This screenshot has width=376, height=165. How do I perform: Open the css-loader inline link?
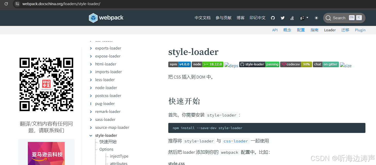[236, 141]
